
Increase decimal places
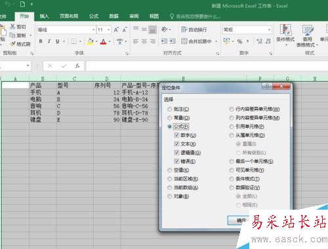[x=260, y=41]
